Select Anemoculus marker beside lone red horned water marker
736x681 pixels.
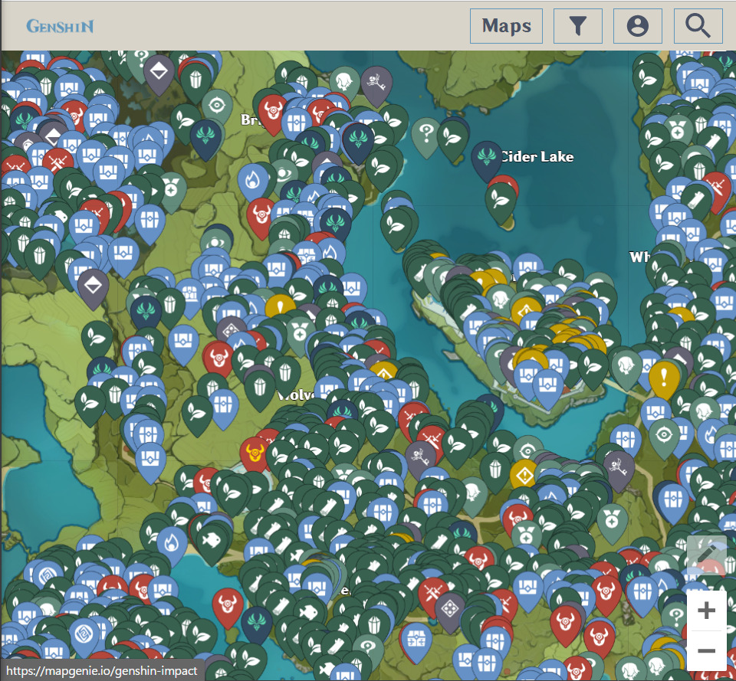click(x=257, y=624)
